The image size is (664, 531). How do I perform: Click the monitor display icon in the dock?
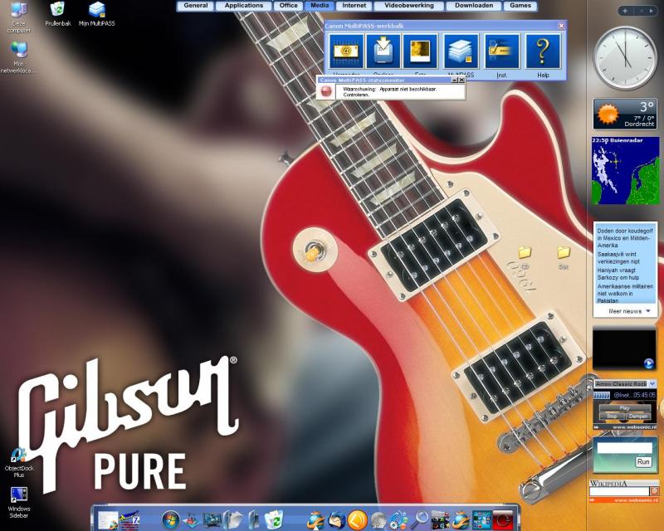212,520
